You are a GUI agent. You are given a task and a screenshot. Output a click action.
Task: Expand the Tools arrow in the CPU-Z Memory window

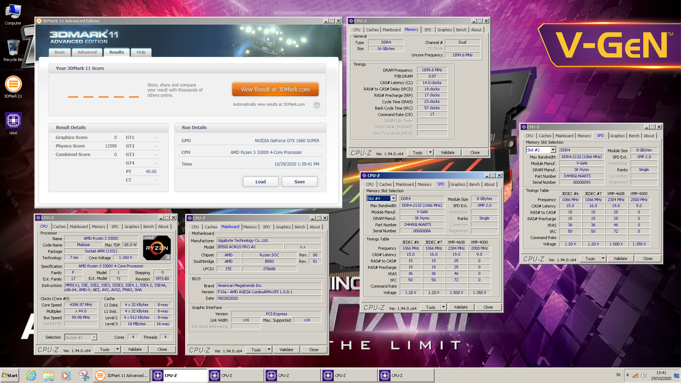click(430, 152)
